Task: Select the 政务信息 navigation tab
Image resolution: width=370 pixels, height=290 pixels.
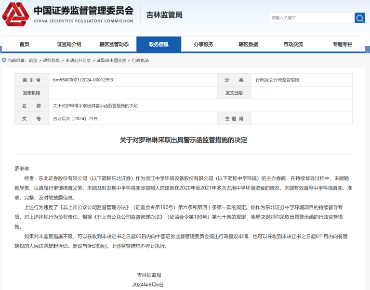Action: tap(159, 44)
